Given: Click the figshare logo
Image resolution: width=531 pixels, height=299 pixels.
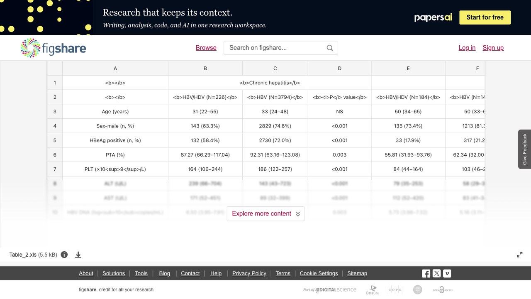Looking at the screenshot, I should pyautogui.click(x=53, y=48).
